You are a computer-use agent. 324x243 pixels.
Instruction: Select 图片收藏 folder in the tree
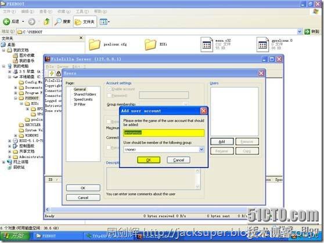click(27, 55)
